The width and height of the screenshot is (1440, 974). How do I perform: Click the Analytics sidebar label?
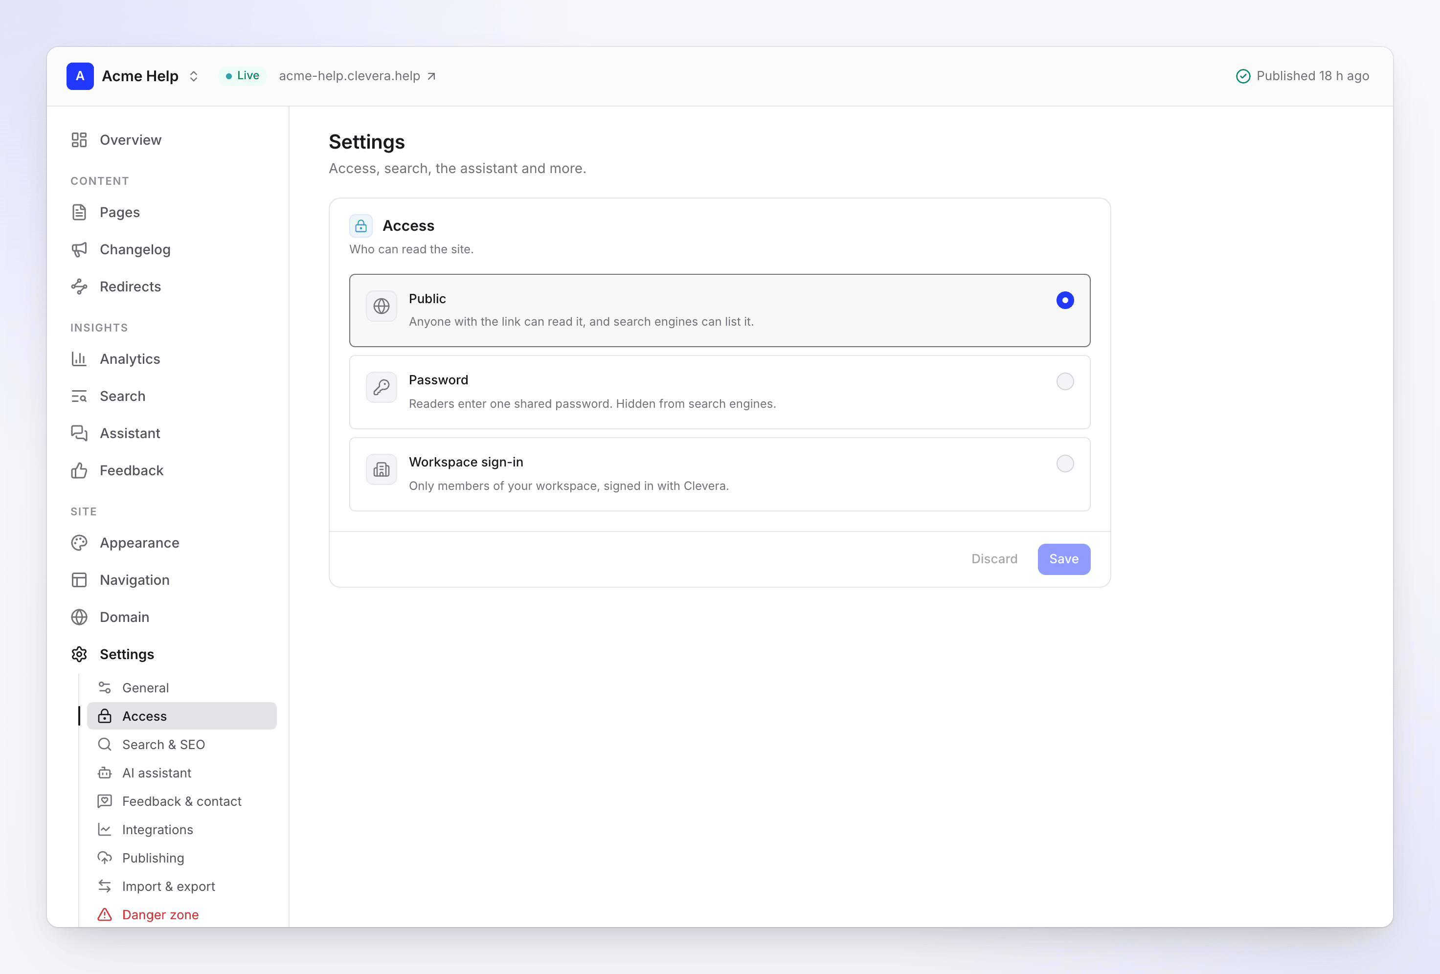point(130,359)
